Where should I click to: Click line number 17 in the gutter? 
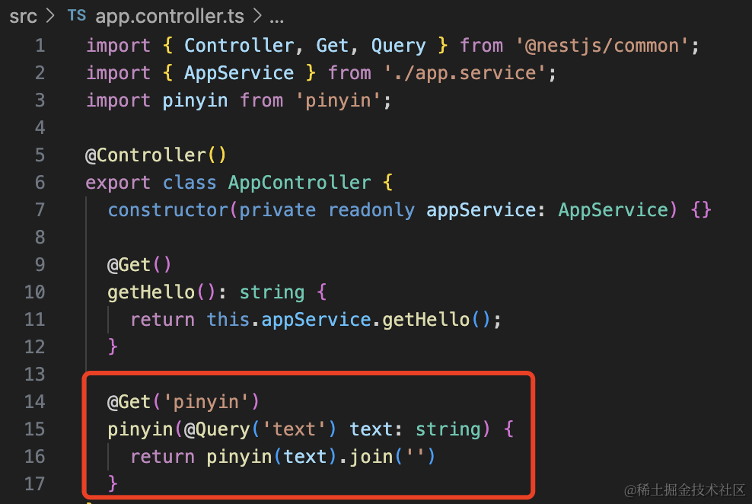click(x=35, y=483)
